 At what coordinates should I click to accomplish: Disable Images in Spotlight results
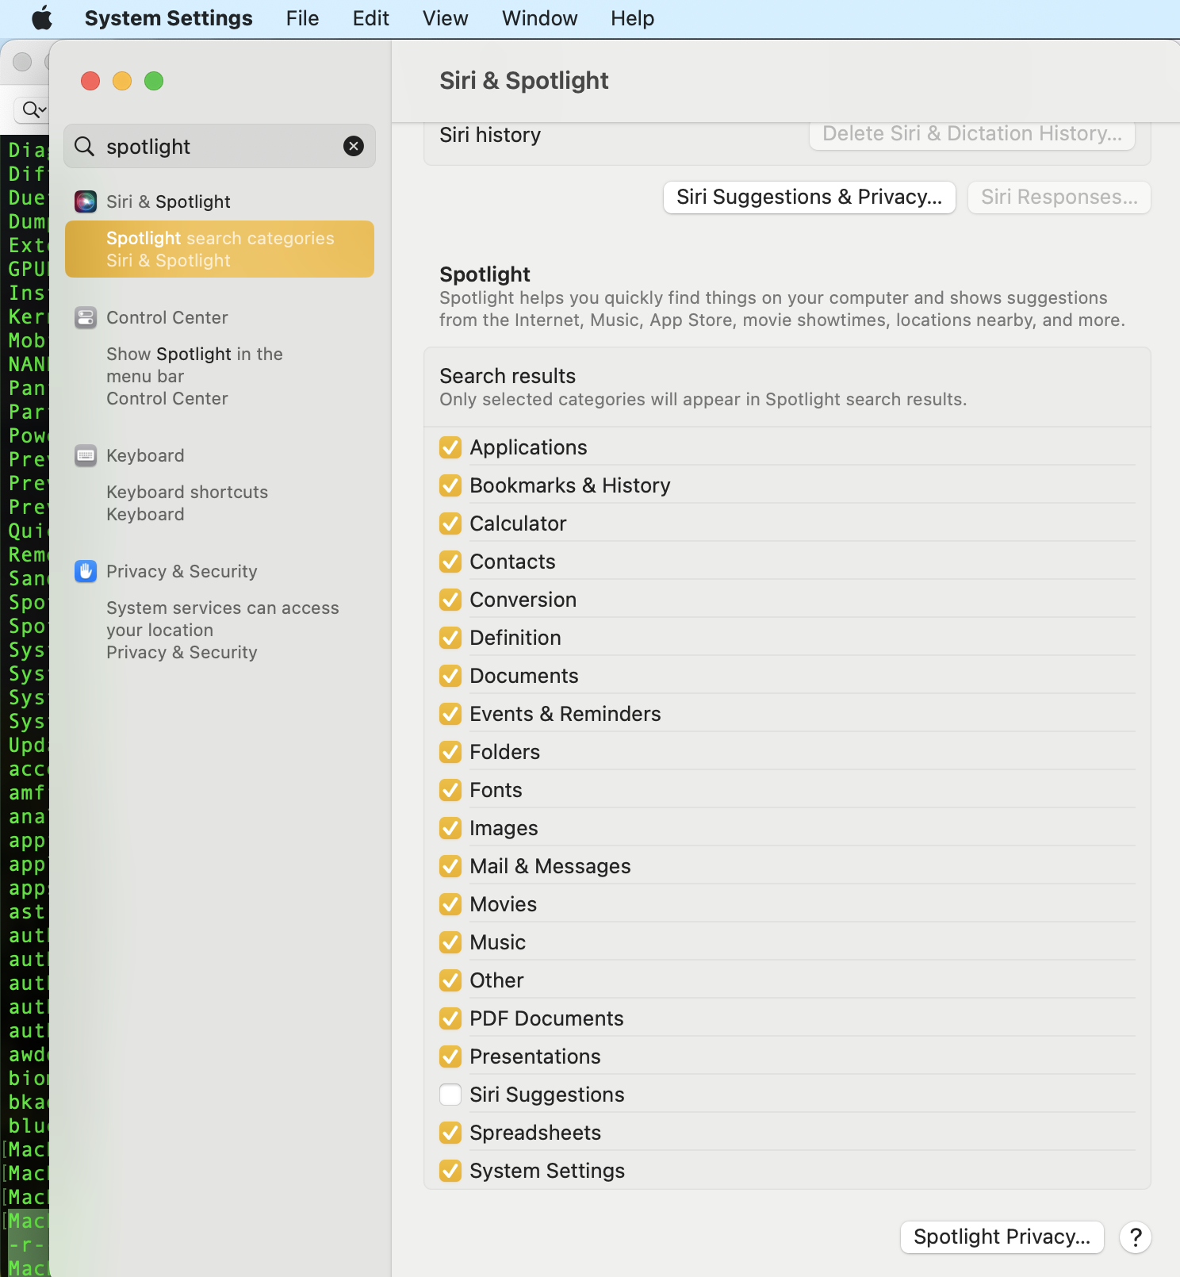[x=450, y=828]
